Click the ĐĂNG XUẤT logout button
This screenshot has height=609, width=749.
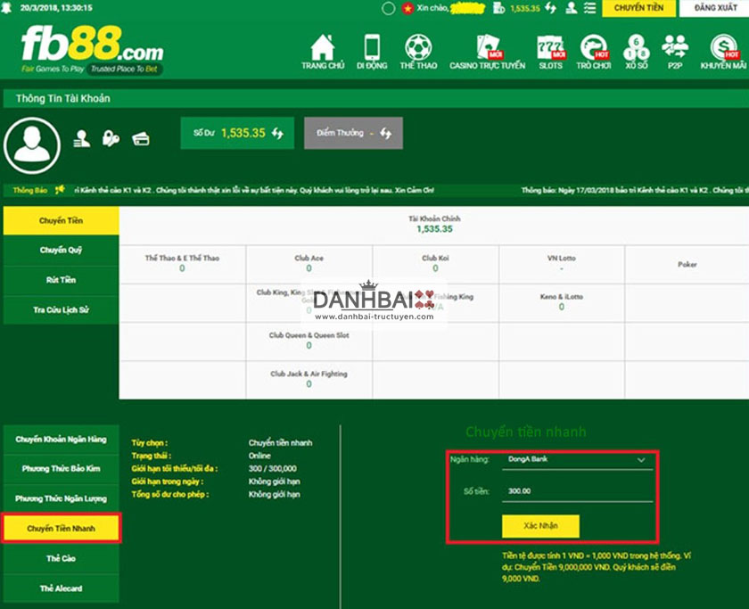pyautogui.click(x=714, y=8)
